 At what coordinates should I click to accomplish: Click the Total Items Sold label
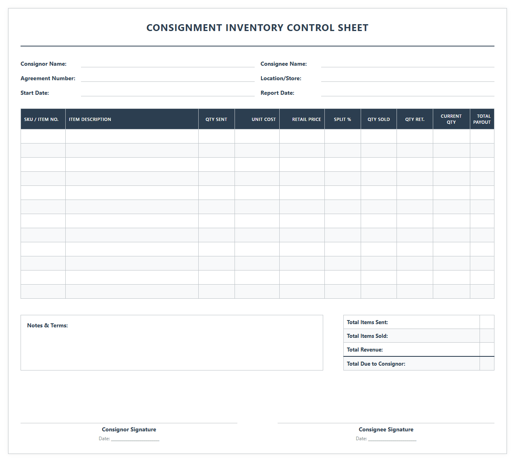pos(368,336)
